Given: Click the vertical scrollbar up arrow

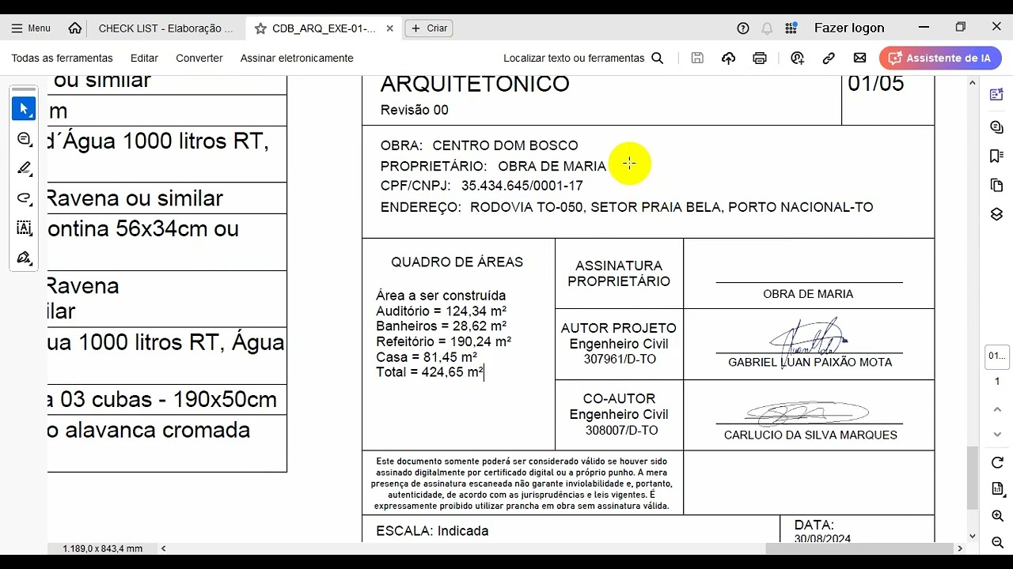Looking at the screenshot, I should (x=973, y=81).
